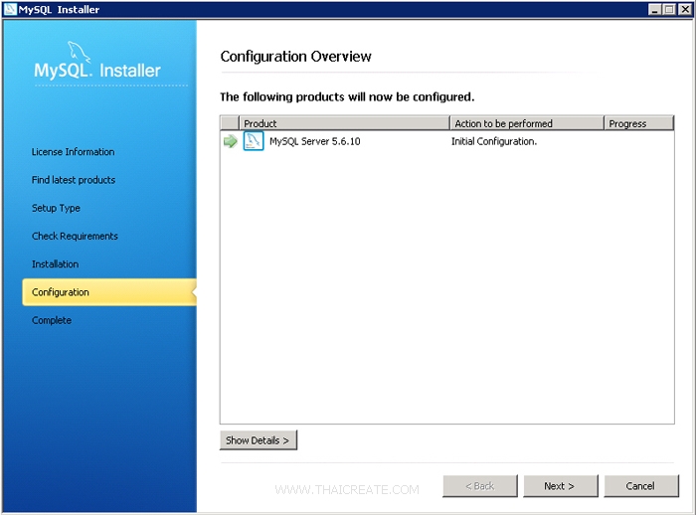Select the Installation step in sidebar
This screenshot has height=515, width=696.
(55, 263)
